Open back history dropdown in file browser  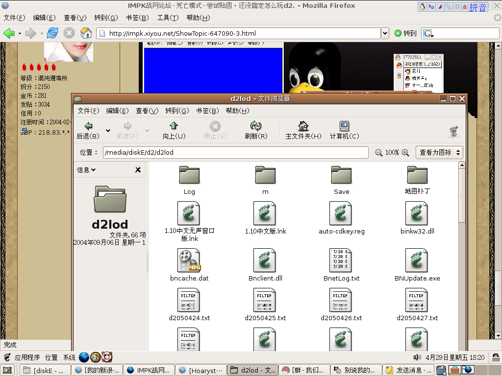click(x=108, y=130)
